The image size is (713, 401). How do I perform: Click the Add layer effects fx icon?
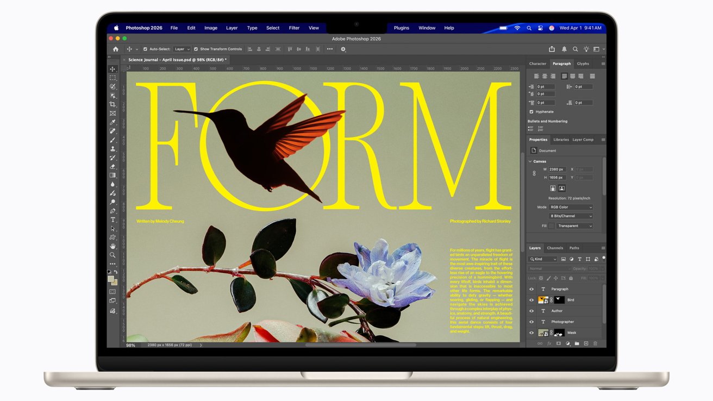[548, 343]
